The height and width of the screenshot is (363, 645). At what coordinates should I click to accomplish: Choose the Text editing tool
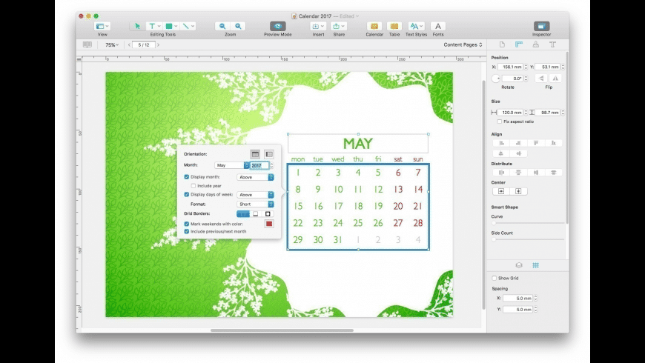154,26
